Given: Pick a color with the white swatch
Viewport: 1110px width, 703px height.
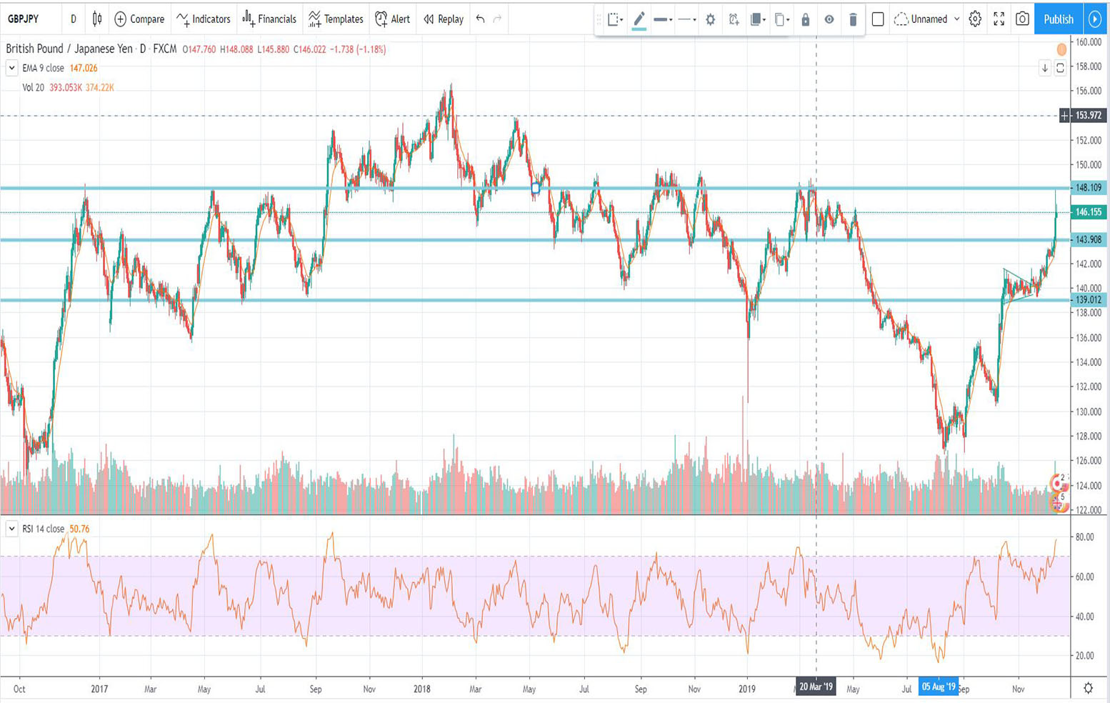Looking at the screenshot, I should (877, 19).
